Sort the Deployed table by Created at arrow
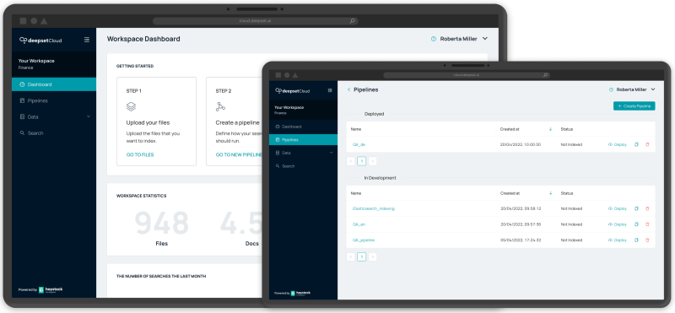 pyautogui.click(x=550, y=129)
